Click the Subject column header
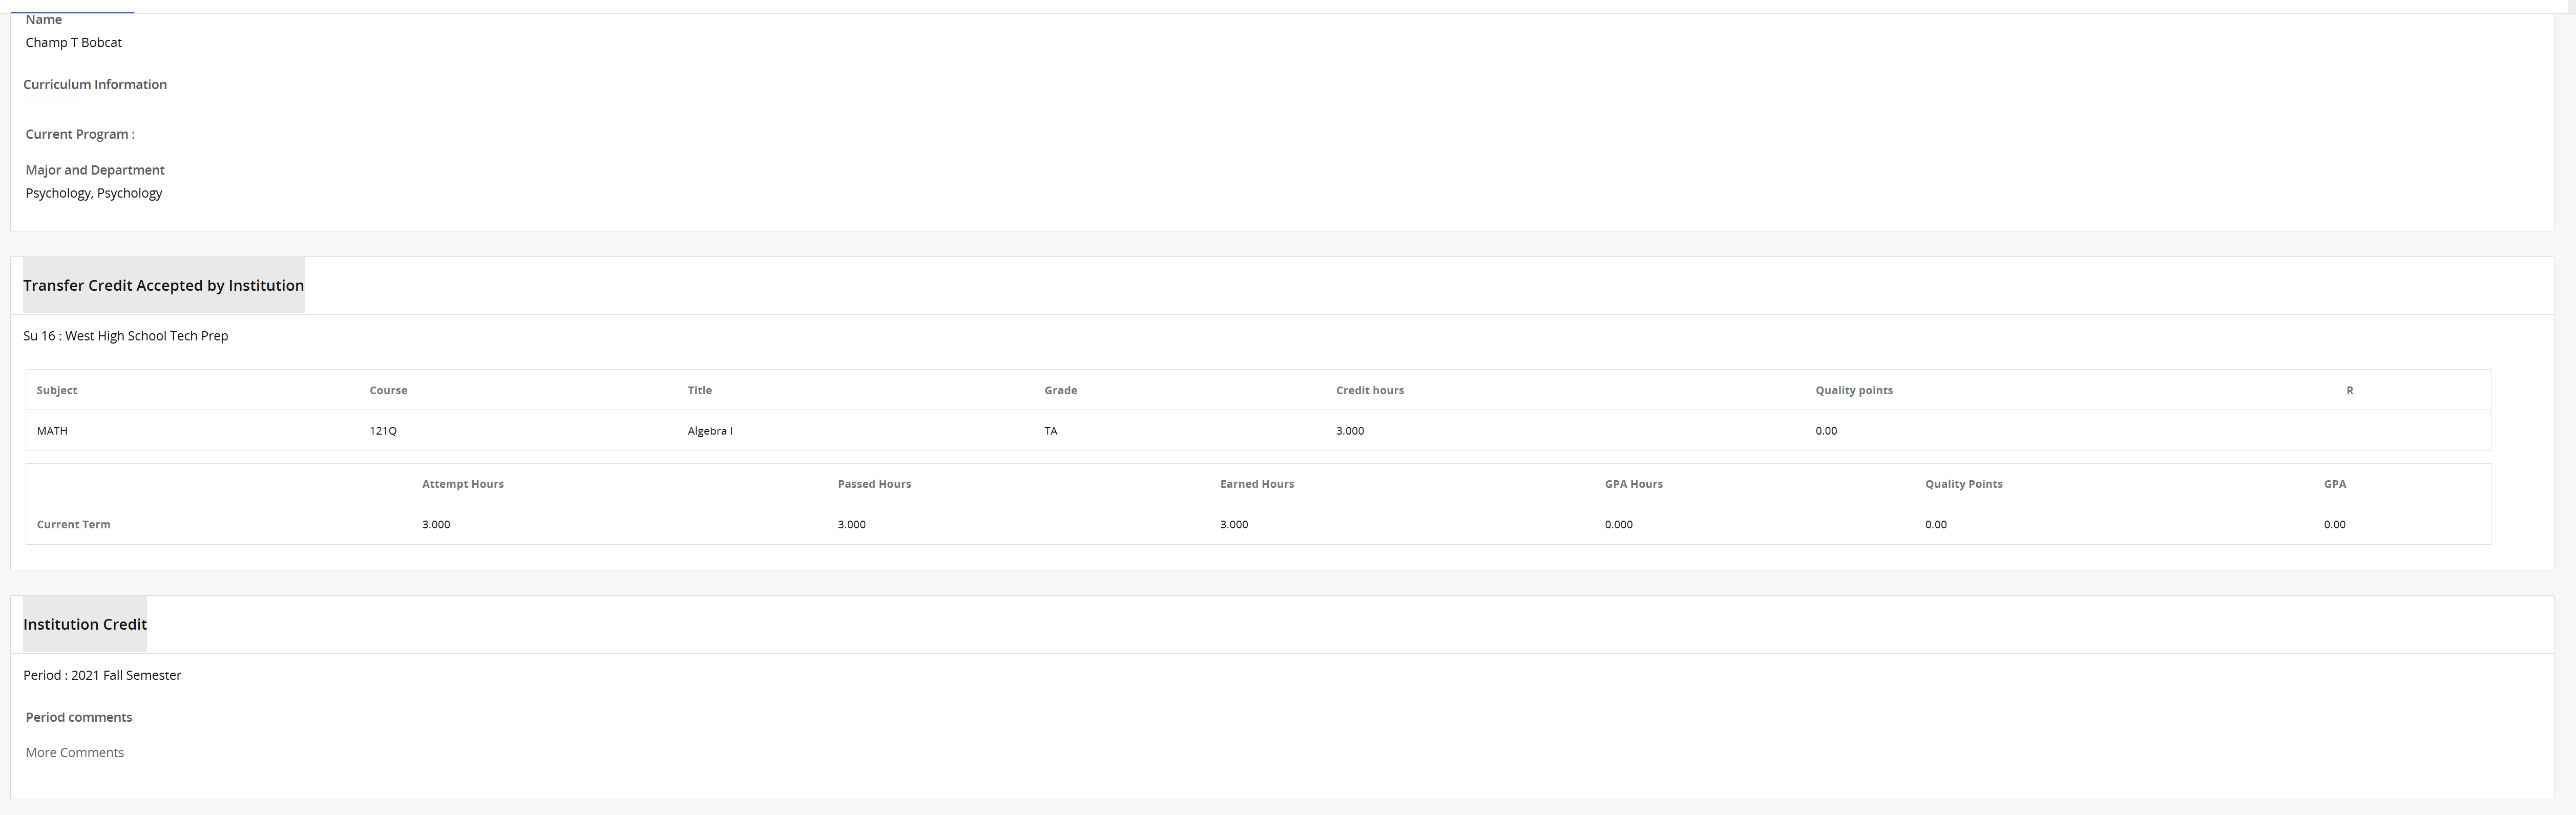The height and width of the screenshot is (815, 2576). (x=57, y=390)
